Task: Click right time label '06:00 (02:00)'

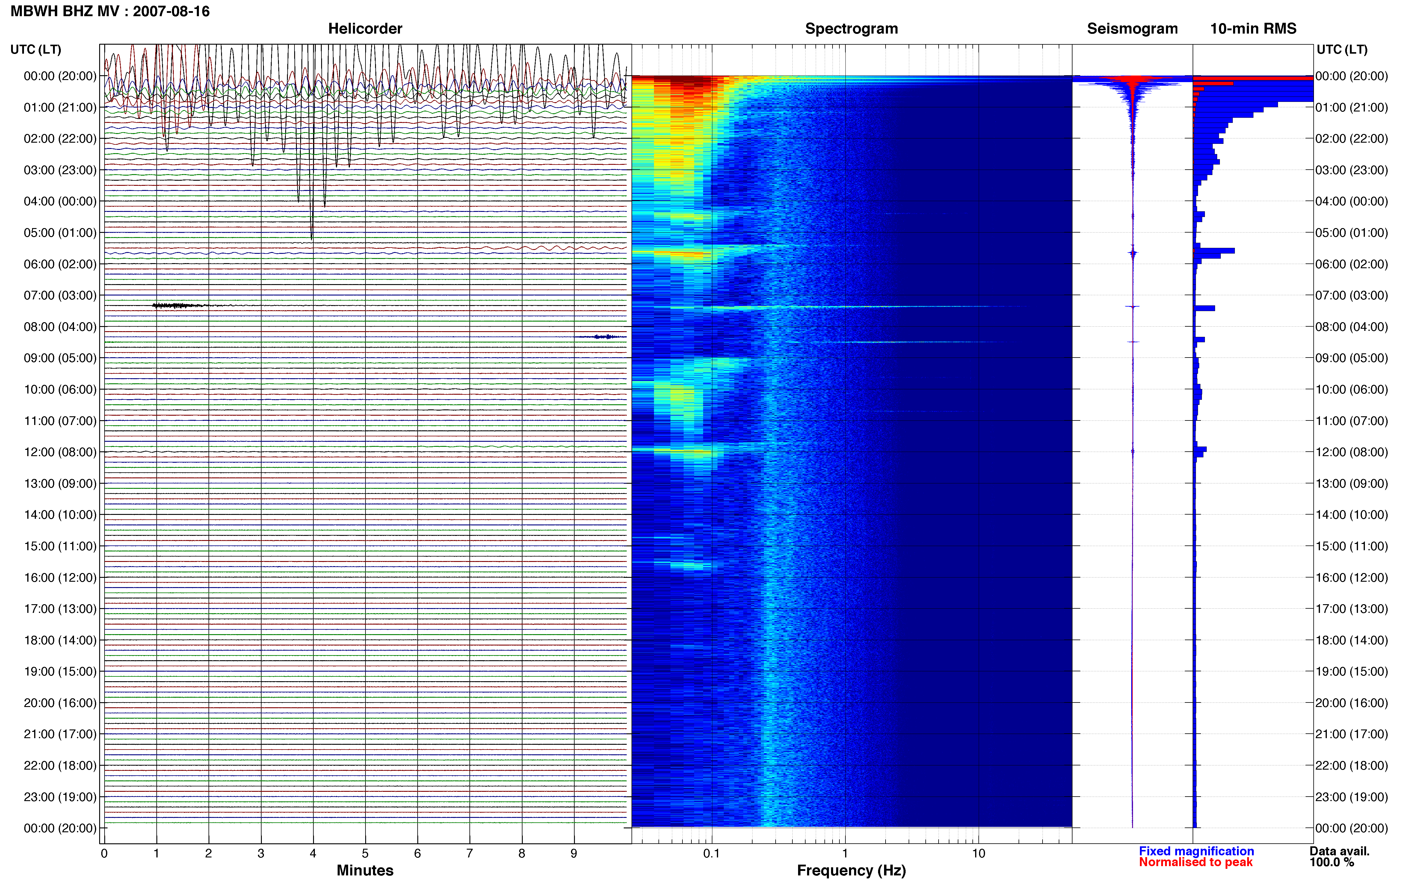Action: pyautogui.click(x=1351, y=264)
